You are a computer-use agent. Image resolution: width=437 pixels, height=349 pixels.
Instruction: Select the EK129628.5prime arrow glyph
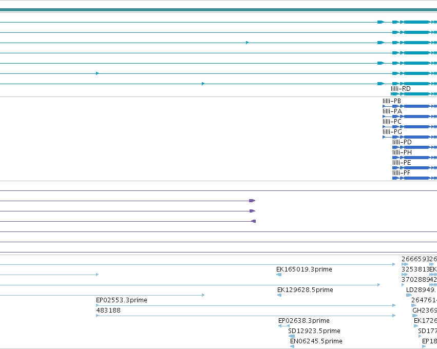point(279,295)
